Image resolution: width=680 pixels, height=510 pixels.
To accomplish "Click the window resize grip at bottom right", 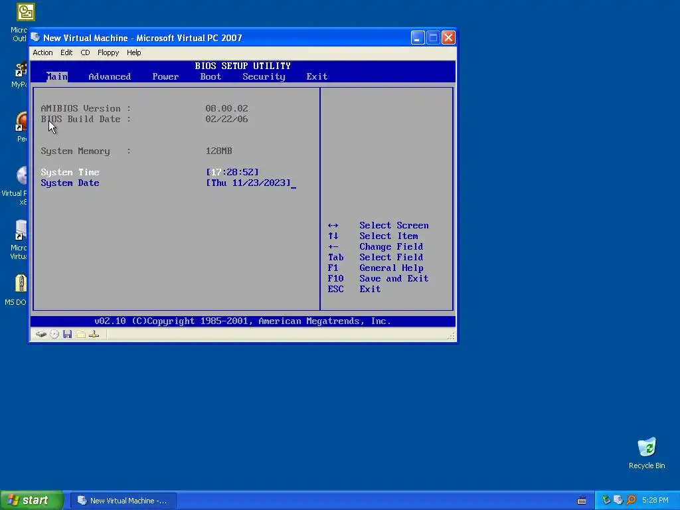I will point(451,336).
